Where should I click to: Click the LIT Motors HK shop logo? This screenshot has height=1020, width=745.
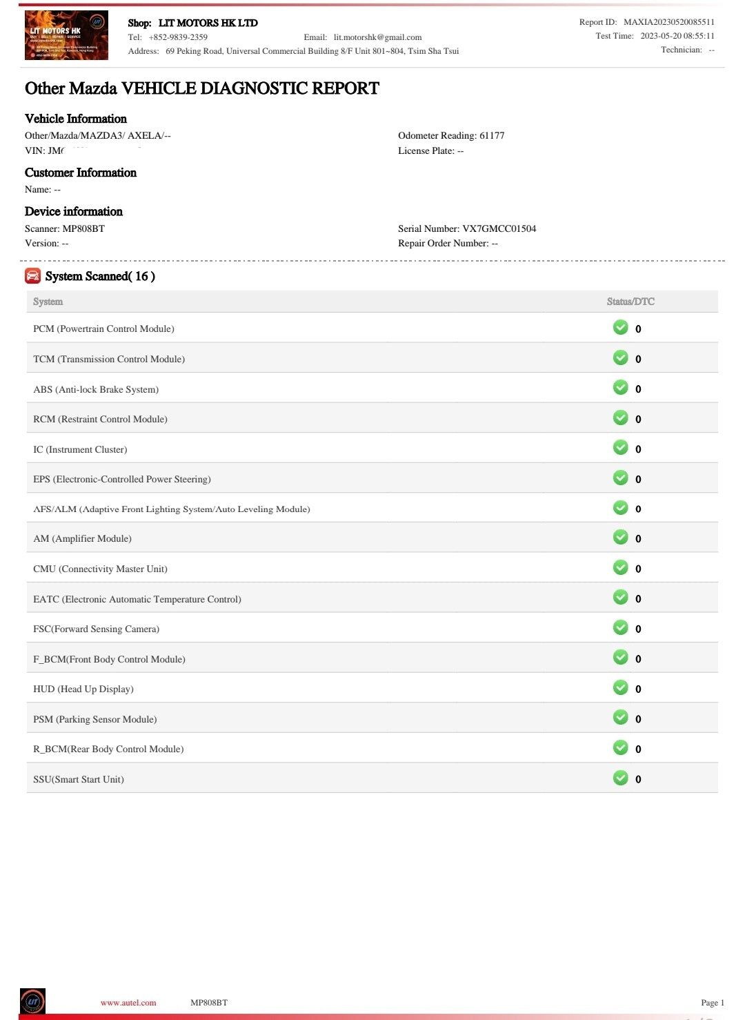point(66,35)
